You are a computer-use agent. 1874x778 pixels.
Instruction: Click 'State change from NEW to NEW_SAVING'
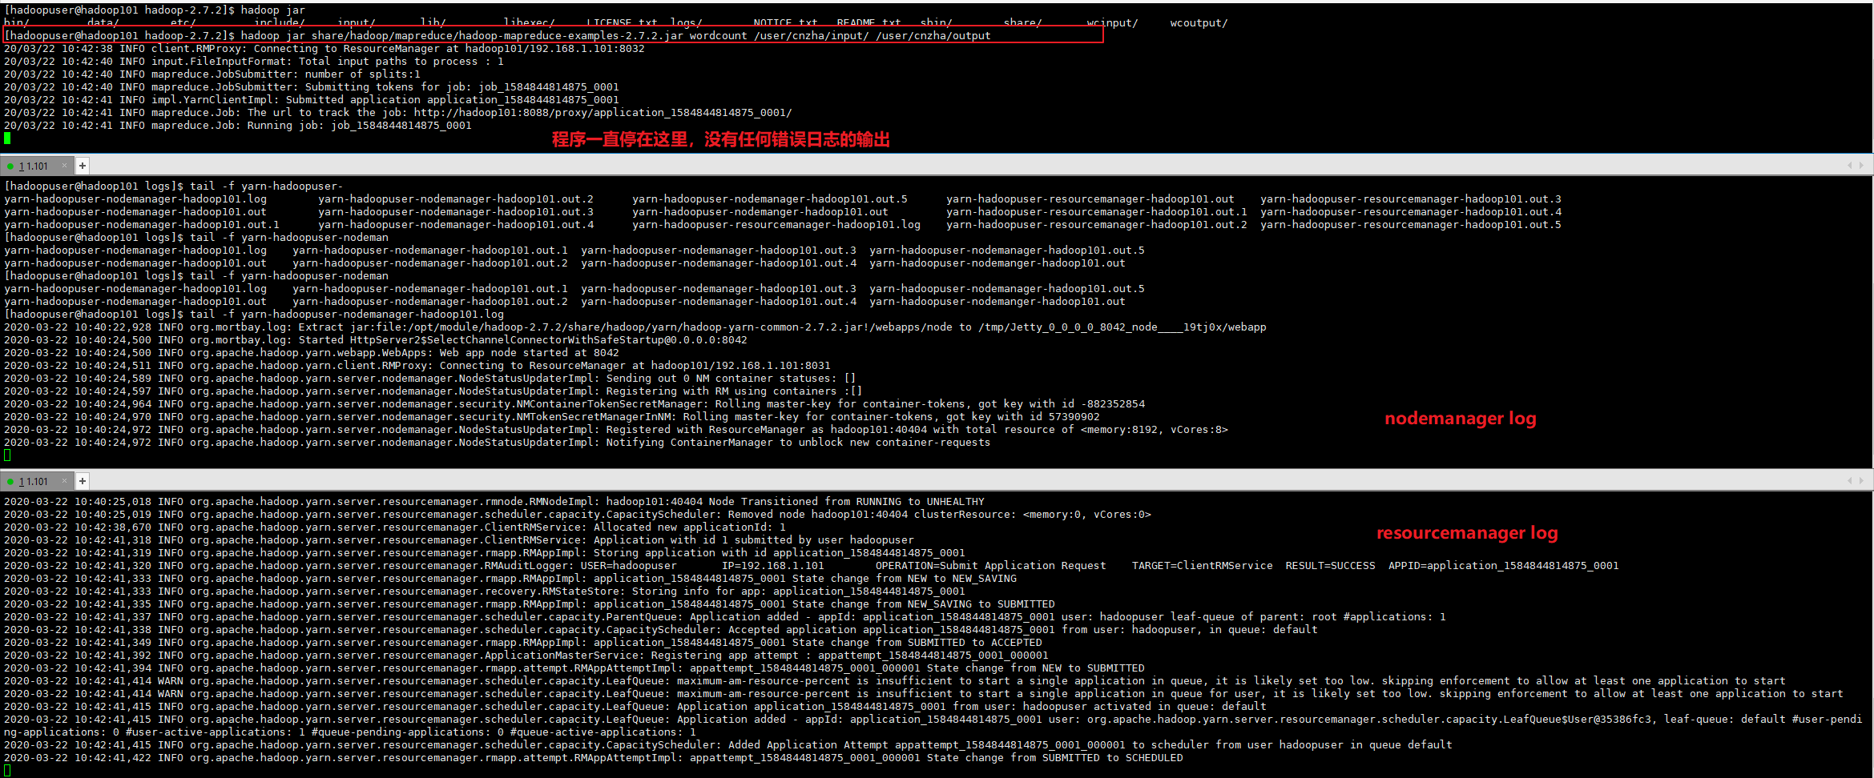tap(905, 579)
